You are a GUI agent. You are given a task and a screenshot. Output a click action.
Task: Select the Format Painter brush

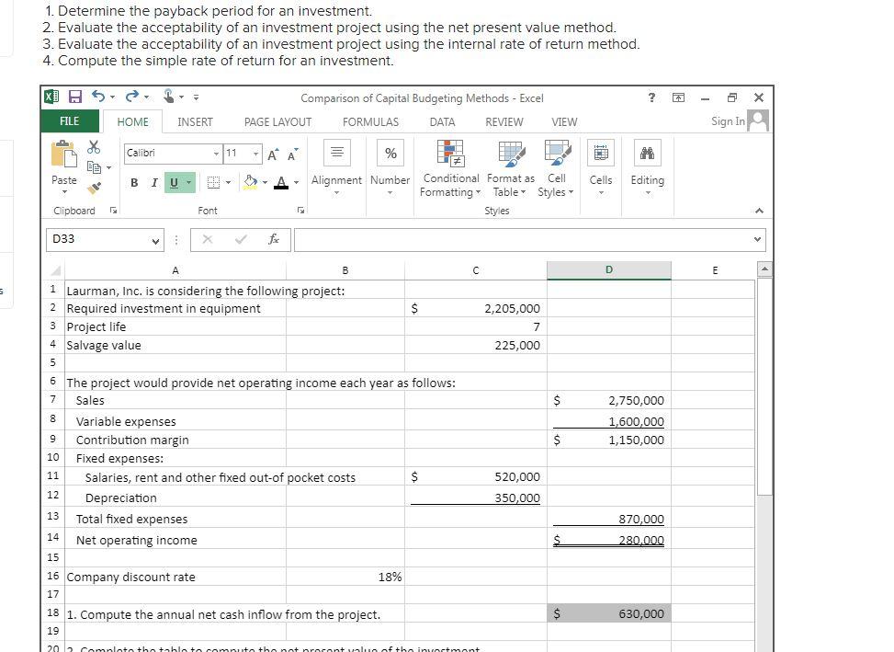click(x=94, y=187)
